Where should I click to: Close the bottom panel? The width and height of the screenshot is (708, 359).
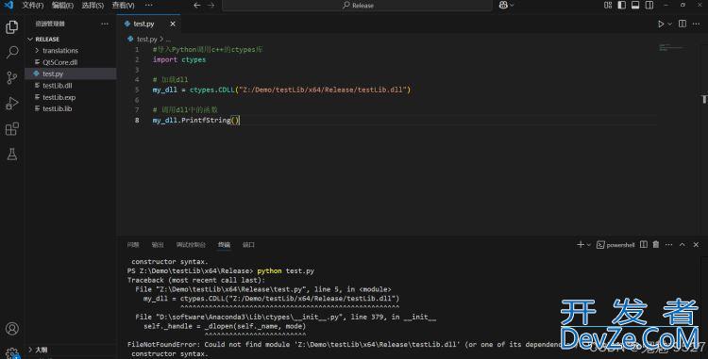(x=696, y=245)
